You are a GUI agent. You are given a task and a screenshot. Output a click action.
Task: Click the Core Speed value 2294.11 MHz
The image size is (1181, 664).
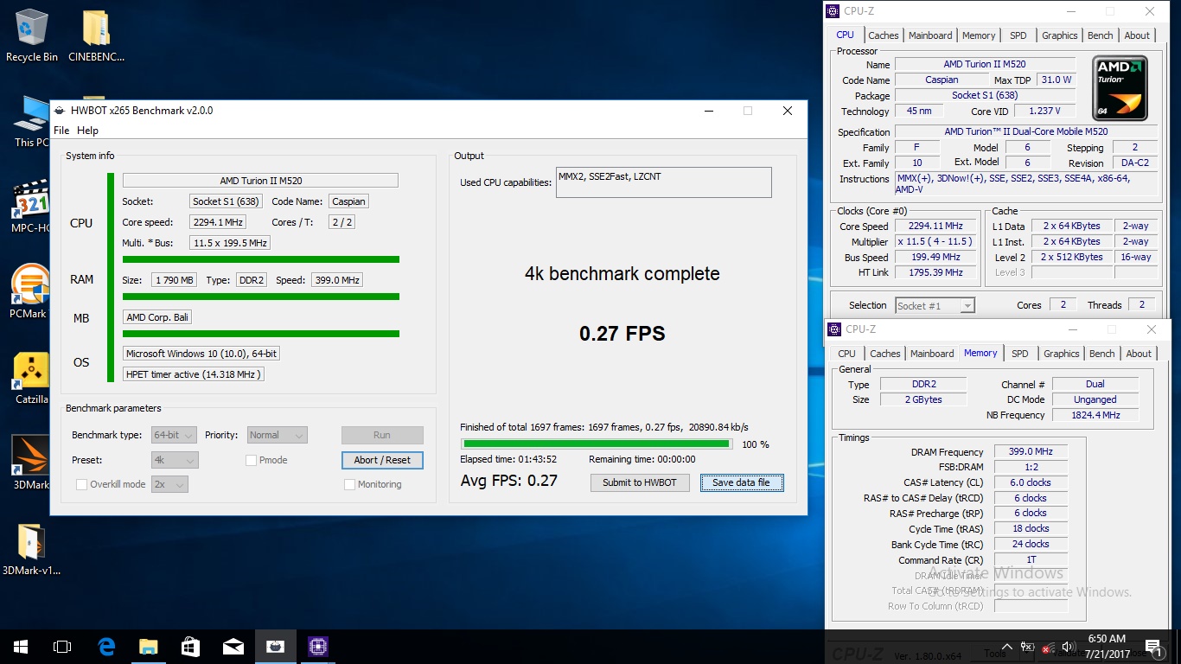[x=935, y=226]
